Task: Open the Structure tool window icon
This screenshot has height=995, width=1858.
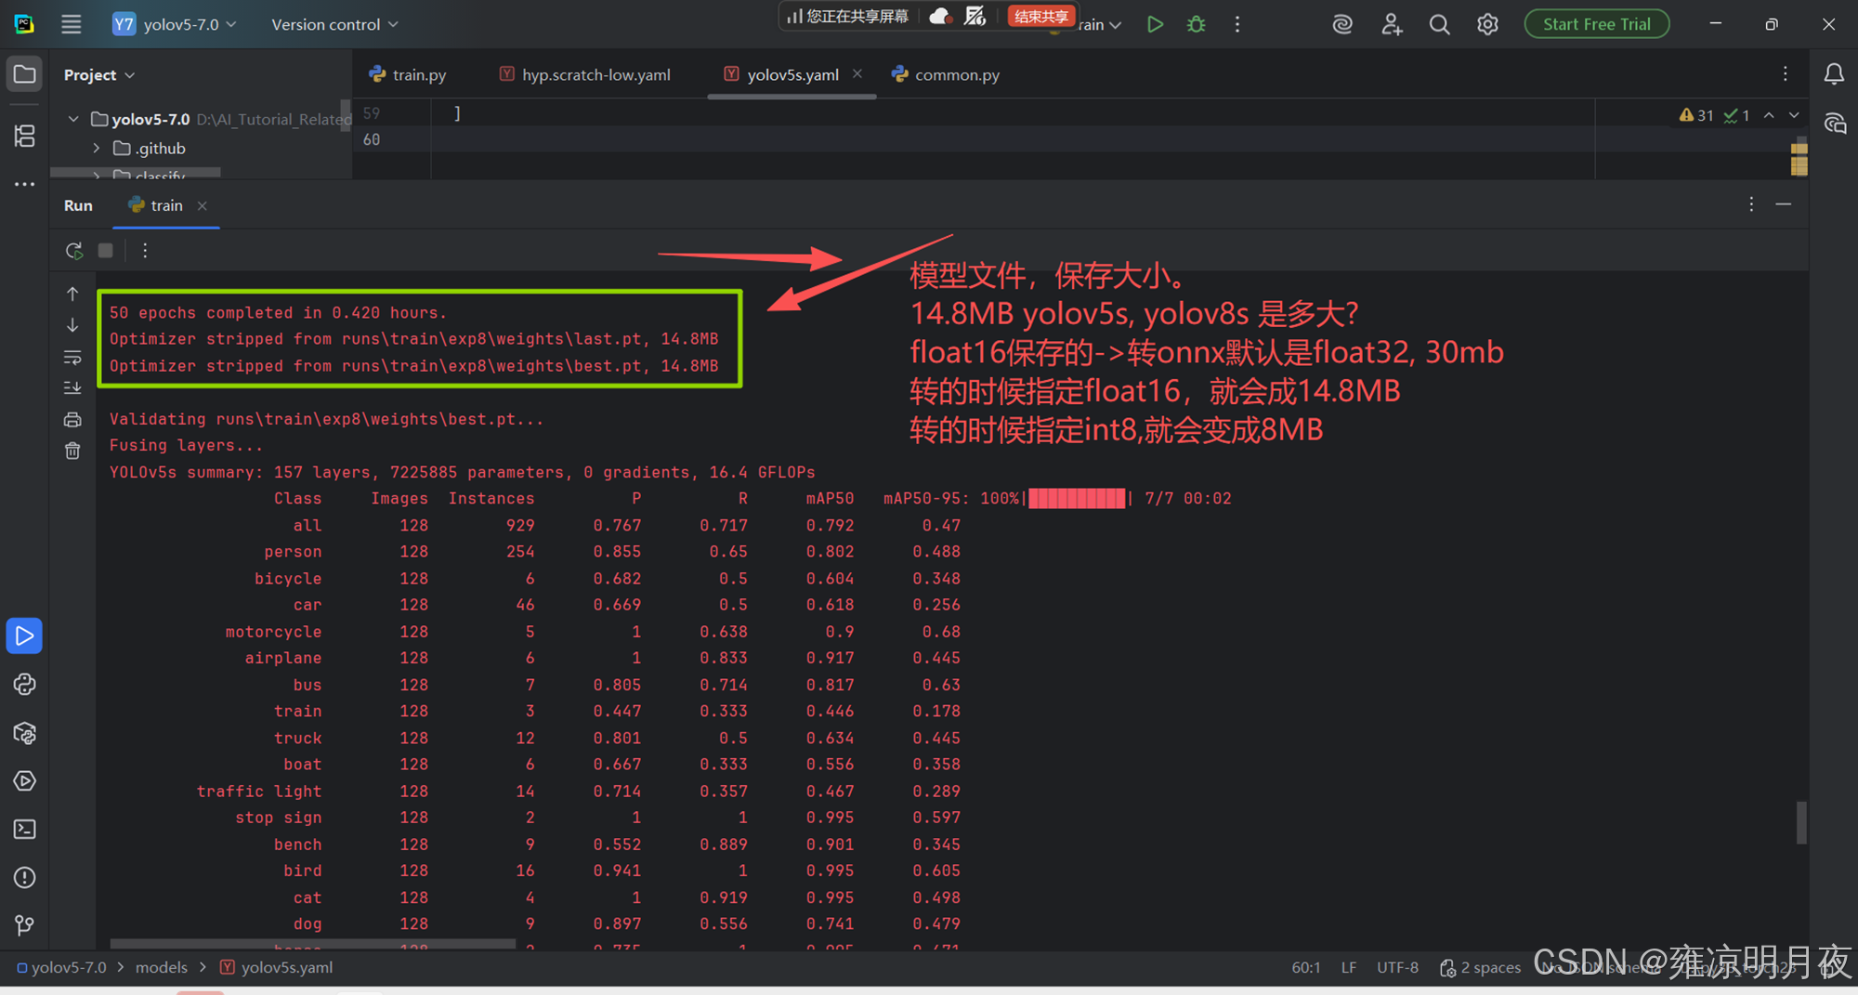Action: click(25, 136)
